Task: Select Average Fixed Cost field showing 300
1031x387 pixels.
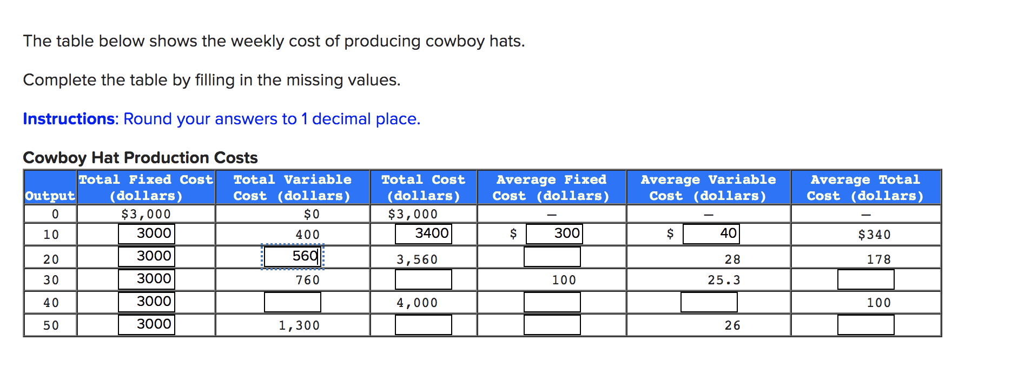Action: (x=554, y=234)
